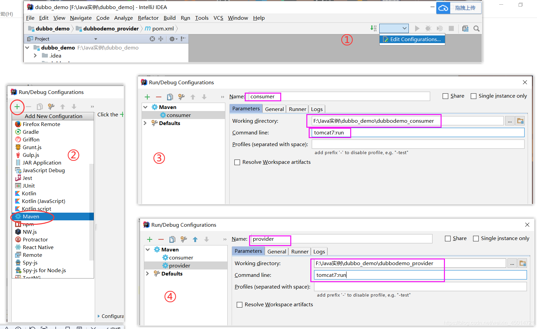Click the green plus Add New Configuration icon in left dialog
This screenshot has height=329, width=537.
click(17, 107)
